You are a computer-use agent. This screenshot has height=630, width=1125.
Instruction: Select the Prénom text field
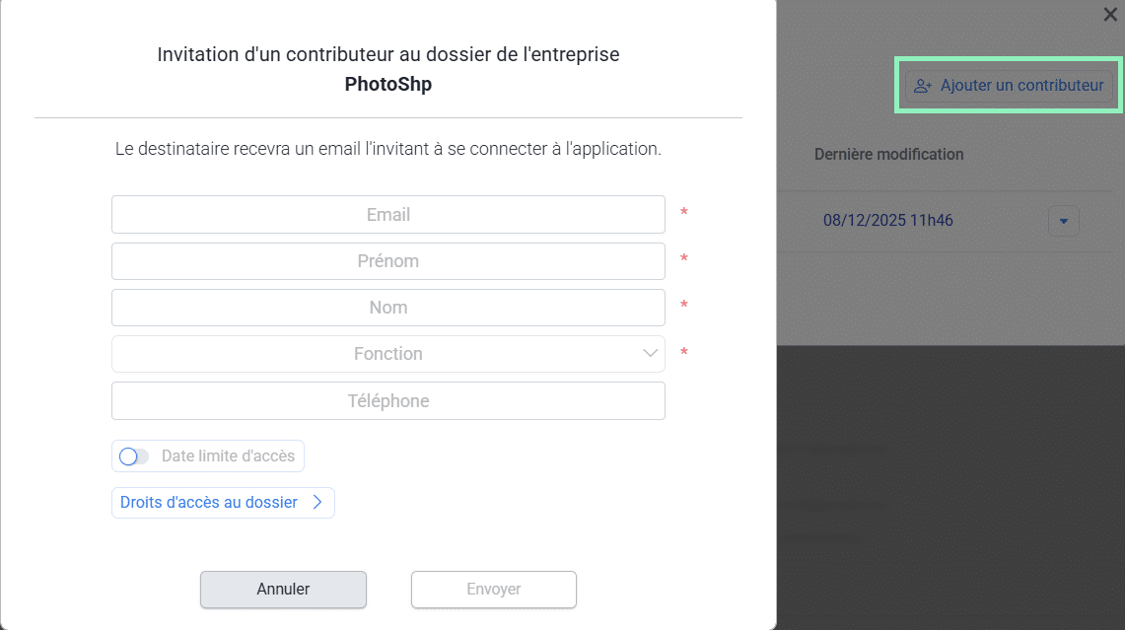[x=387, y=261]
